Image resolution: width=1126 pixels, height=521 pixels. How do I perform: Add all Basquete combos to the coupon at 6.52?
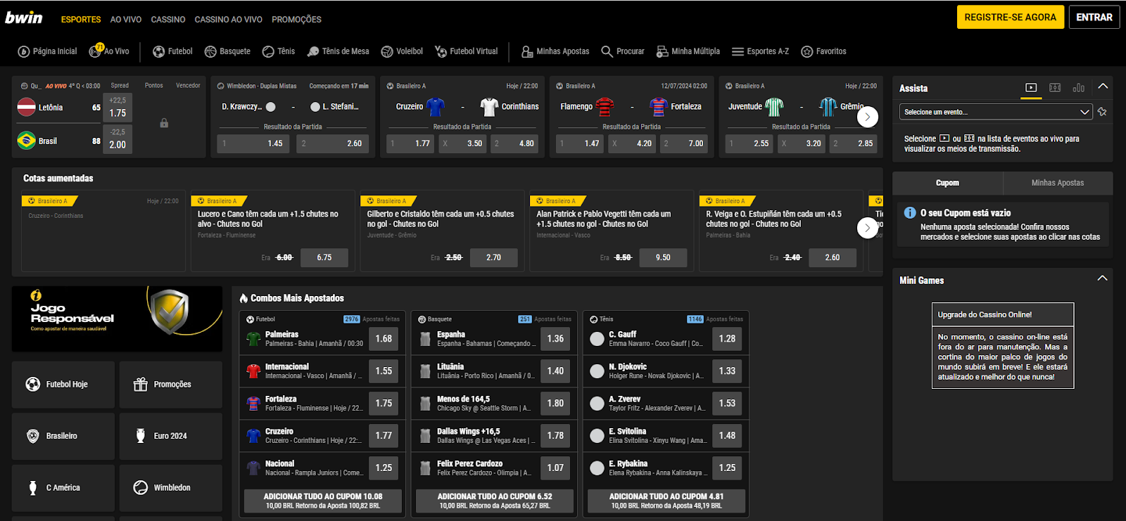(495, 501)
